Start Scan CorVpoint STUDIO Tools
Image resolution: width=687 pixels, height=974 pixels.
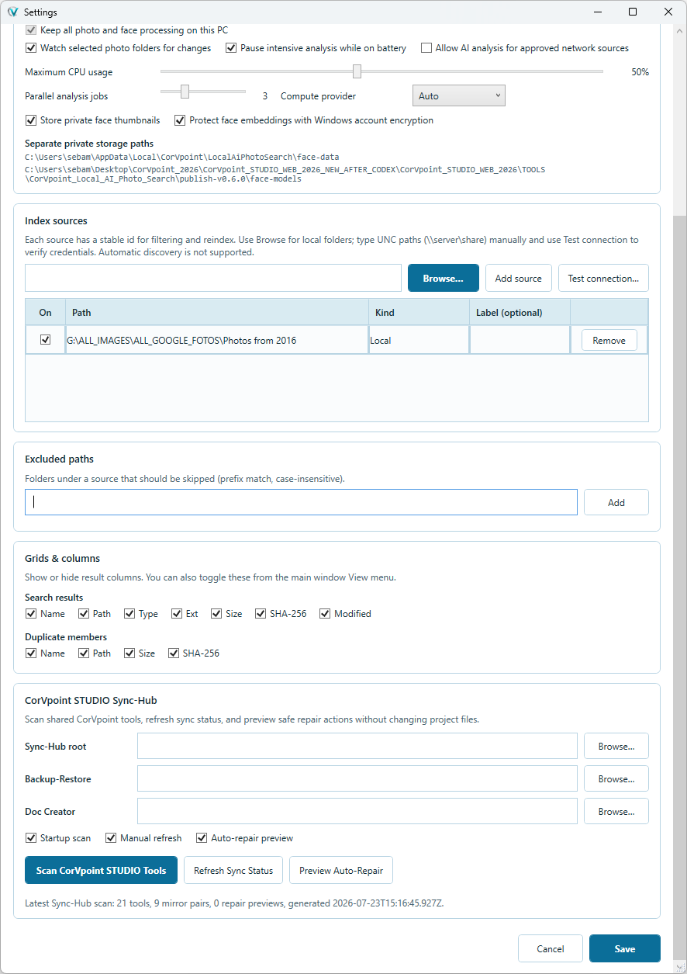tap(101, 870)
